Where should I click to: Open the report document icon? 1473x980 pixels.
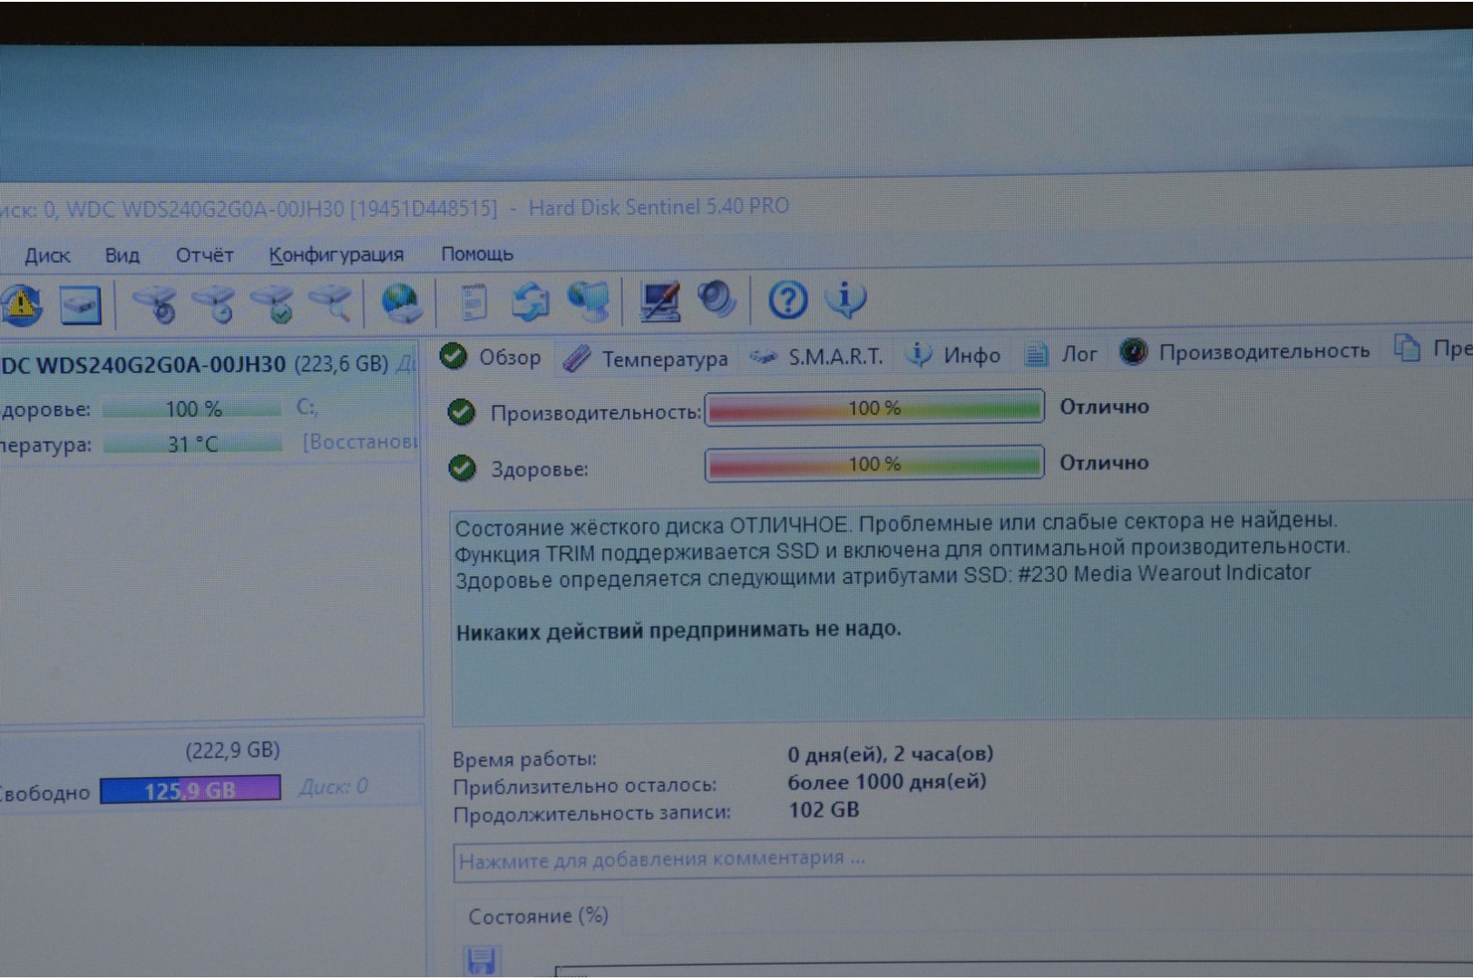(473, 303)
